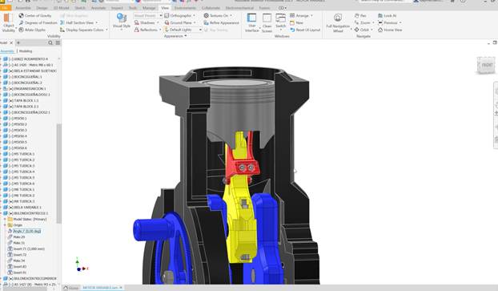Select the Pan navigation tool
This screenshot has width=498, height=291.
pos(360,15)
